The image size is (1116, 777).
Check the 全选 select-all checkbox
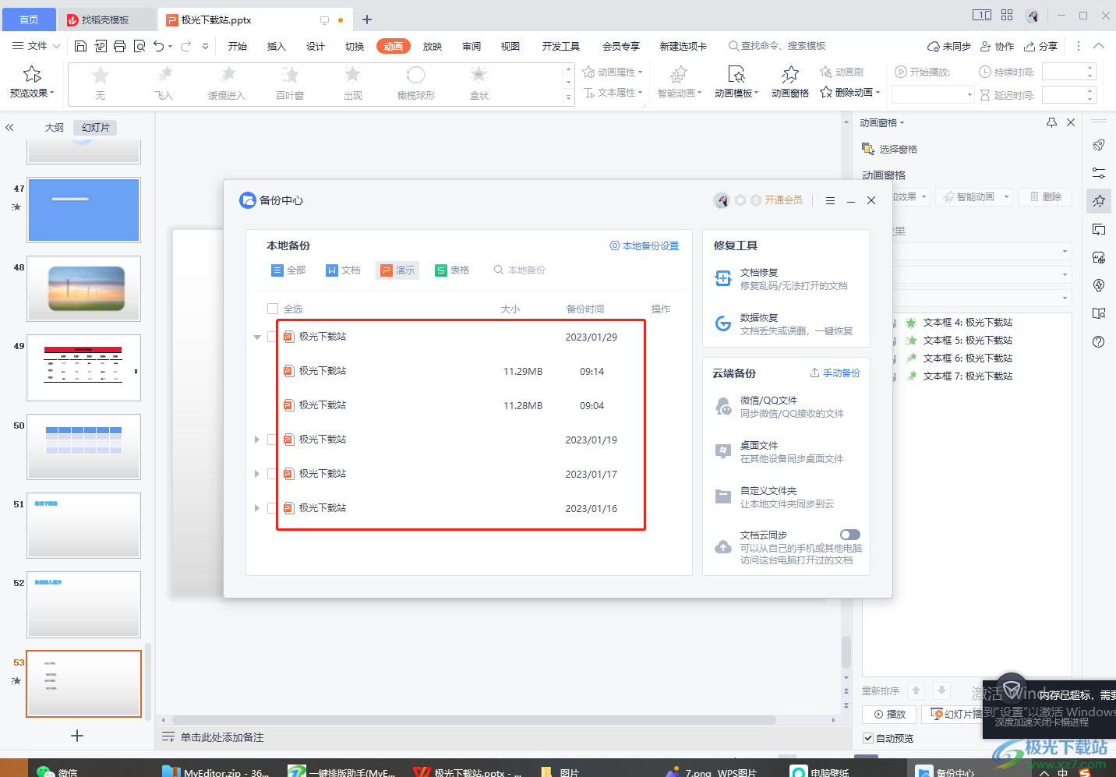pyautogui.click(x=273, y=309)
